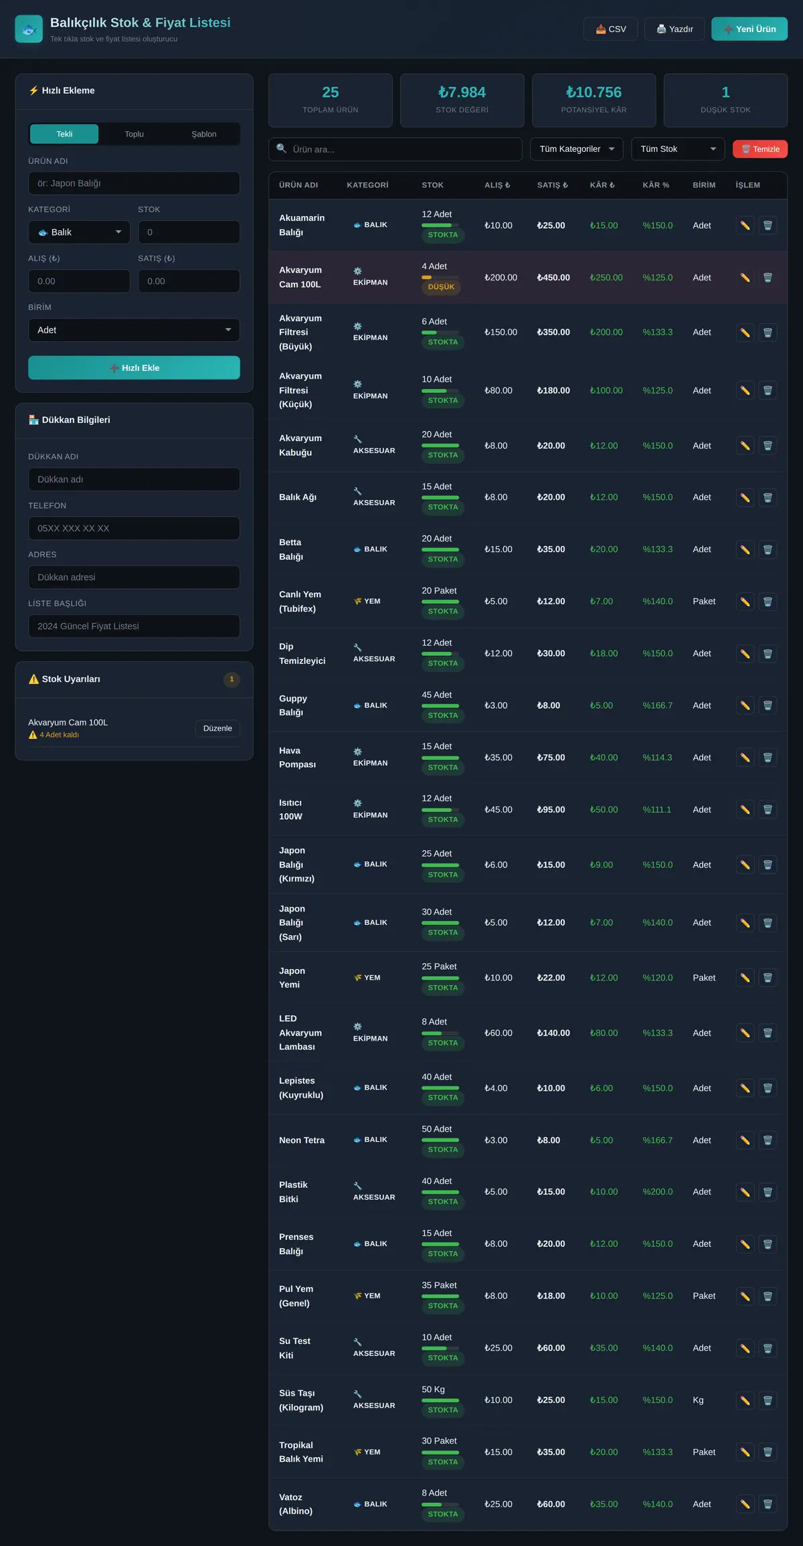Click the Satış price input field
Viewport: 803px width, 1546px height.
[189, 281]
